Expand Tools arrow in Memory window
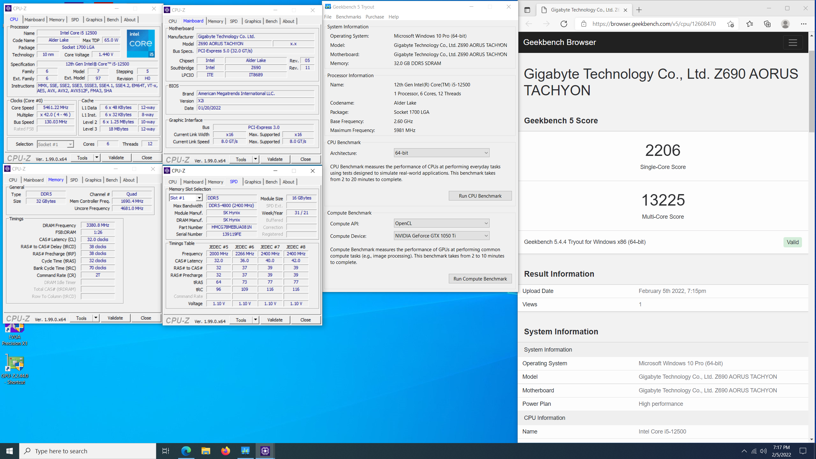816x459 pixels. tap(96, 318)
